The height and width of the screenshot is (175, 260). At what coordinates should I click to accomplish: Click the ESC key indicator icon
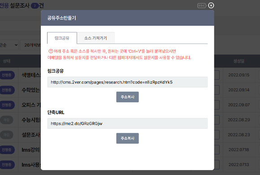202,6
